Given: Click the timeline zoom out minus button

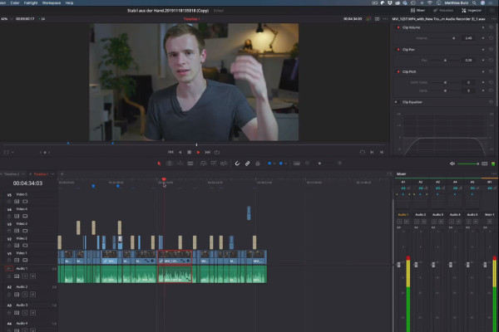Looking at the screenshot, I should 307,163.
